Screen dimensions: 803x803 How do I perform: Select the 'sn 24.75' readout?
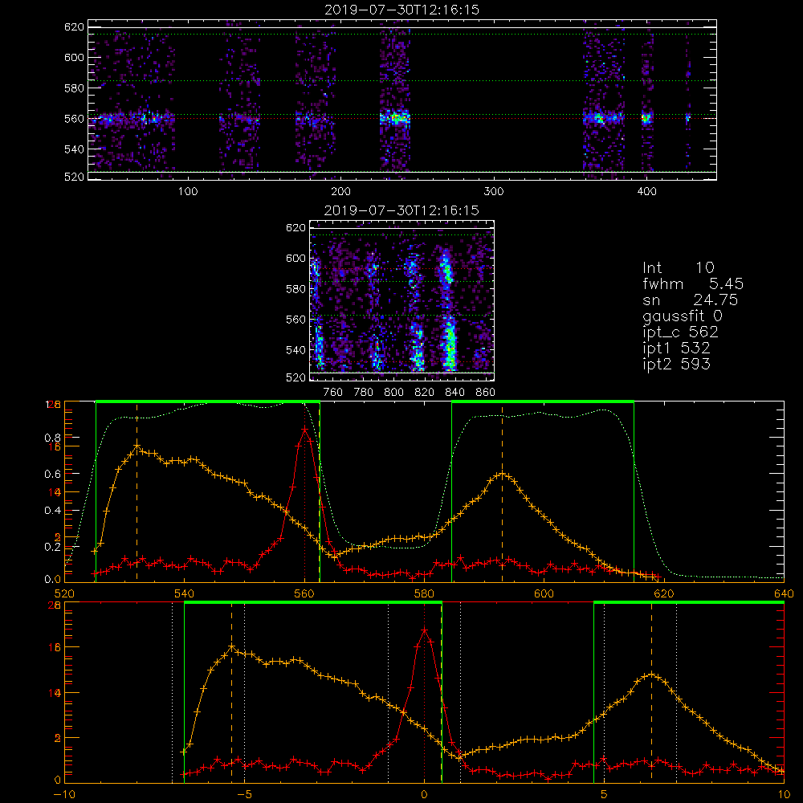[691, 300]
